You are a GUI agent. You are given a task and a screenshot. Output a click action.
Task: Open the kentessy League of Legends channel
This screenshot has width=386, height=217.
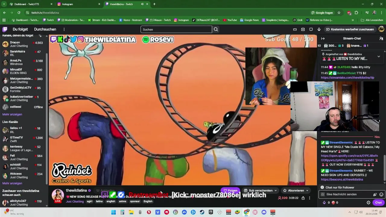coord(23,149)
